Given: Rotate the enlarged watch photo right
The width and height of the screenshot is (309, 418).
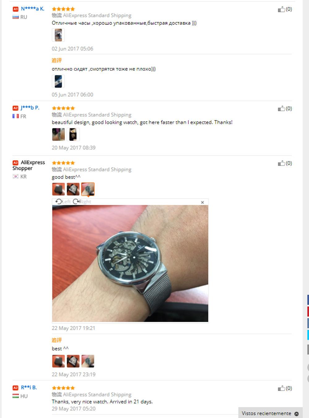Looking at the screenshot, I should point(82,202).
